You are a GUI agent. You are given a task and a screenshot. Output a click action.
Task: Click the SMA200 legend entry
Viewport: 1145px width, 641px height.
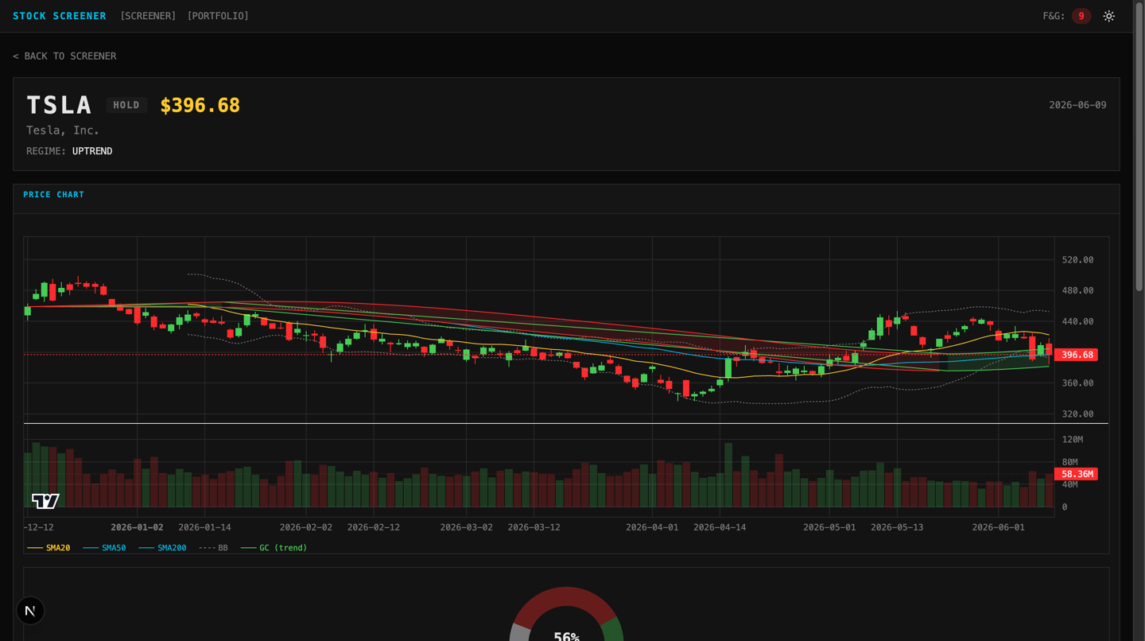[163, 548]
